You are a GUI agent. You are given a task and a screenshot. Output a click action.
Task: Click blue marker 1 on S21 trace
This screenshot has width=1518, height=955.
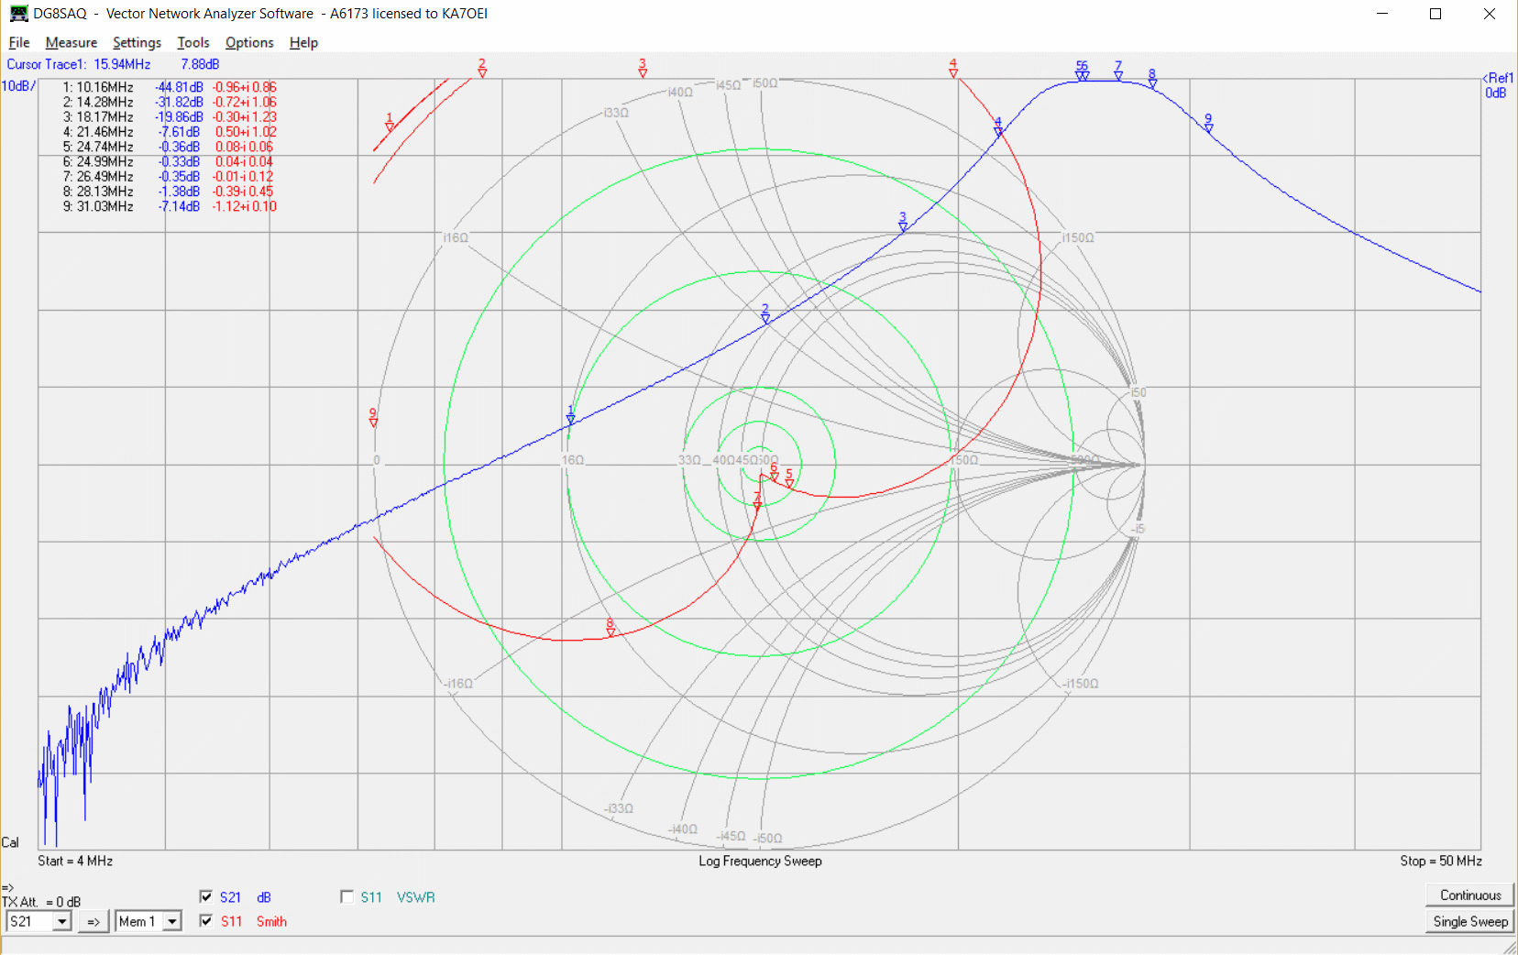tap(570, 415)
